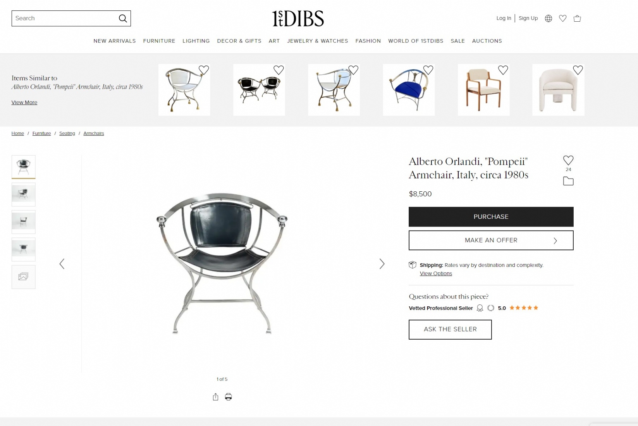Favorite the blue seat chair similar item
The image size is (638, 426).
coord(428,70)
